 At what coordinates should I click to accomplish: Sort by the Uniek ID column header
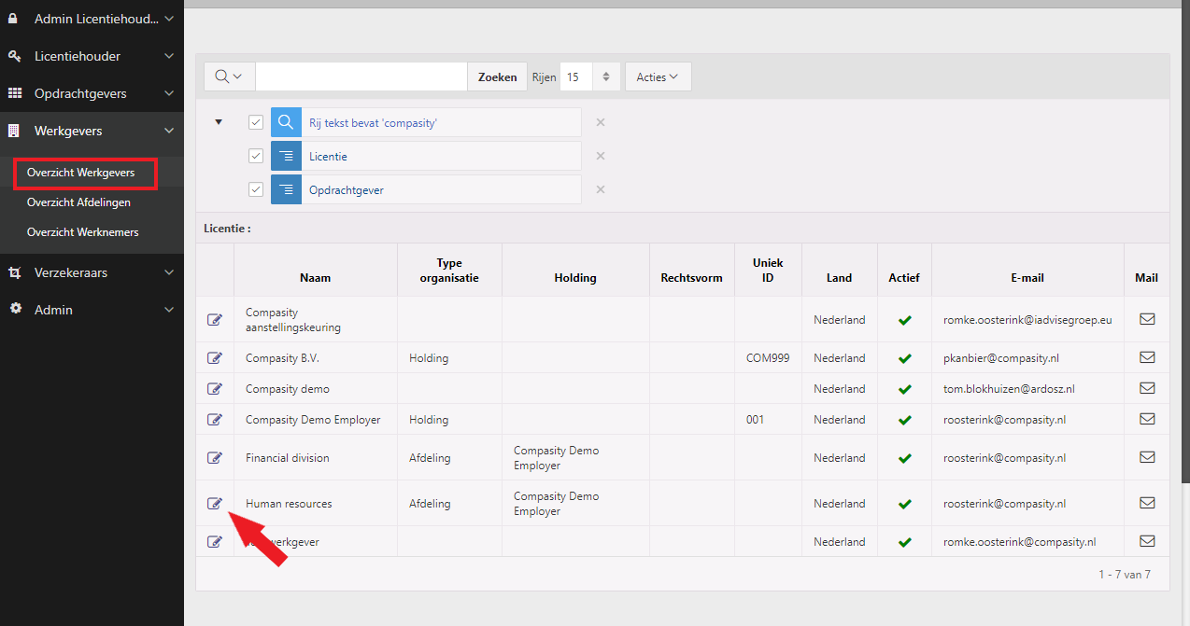click(768, 271)
